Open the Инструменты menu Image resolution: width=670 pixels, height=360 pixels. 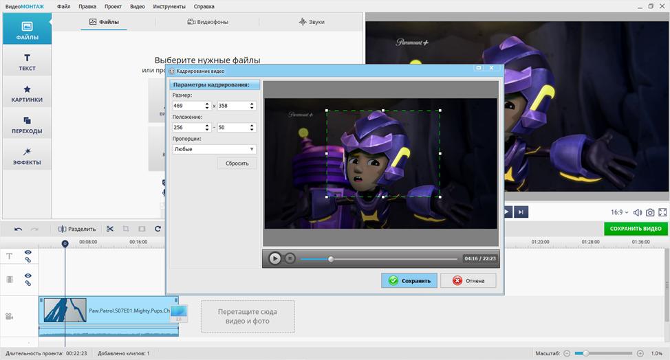(169, 6)
